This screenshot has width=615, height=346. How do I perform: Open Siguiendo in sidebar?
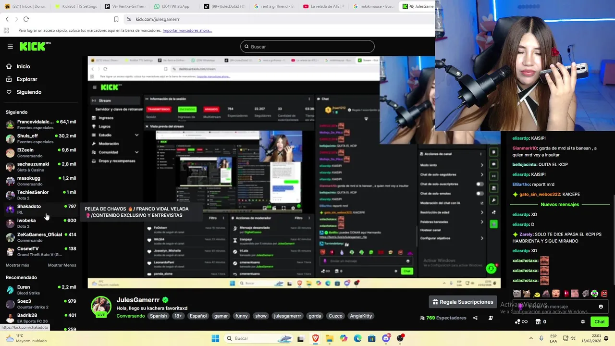[29, 92]
